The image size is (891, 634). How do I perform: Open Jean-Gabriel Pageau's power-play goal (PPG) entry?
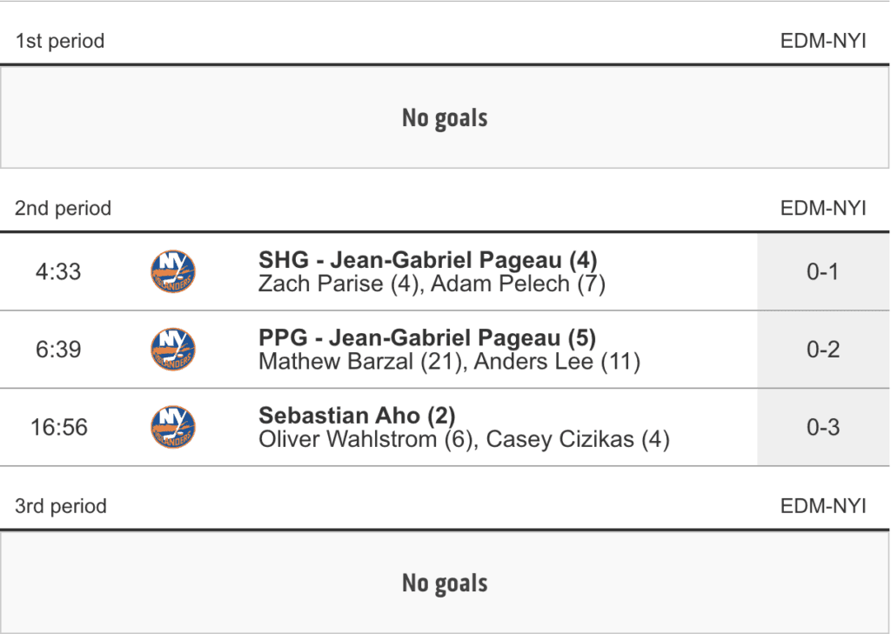426,337
